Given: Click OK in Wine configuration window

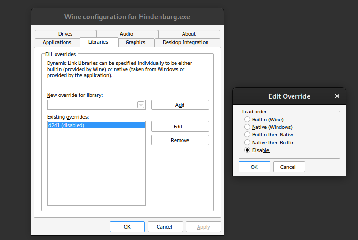Looking at the screenshot, I should click(x=127, y=227).
